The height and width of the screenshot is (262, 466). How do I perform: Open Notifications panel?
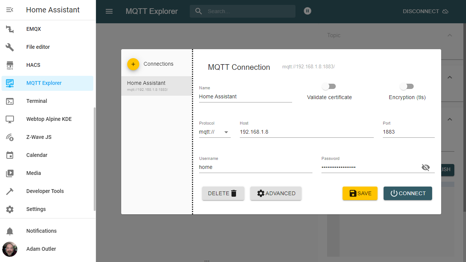pos(47,231)
